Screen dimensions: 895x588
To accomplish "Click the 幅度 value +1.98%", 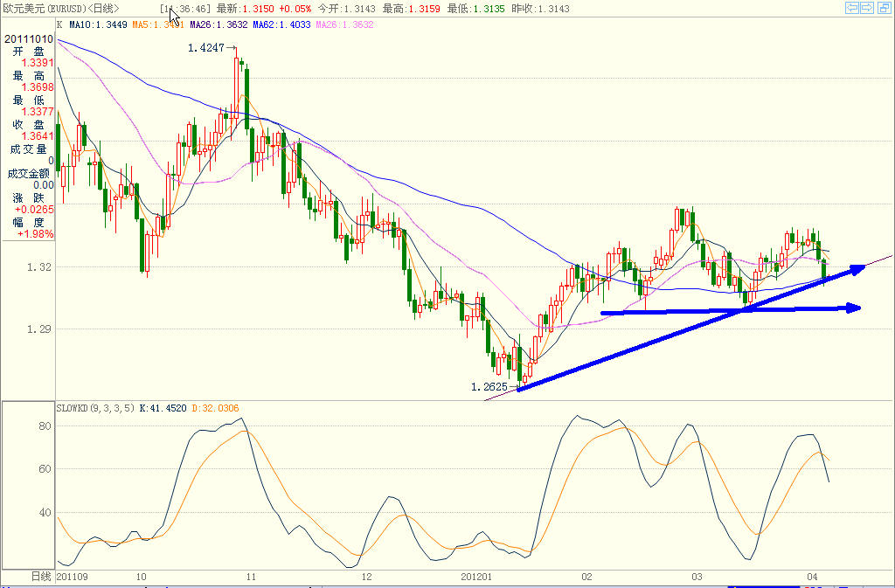I will [x=35, y=234].
